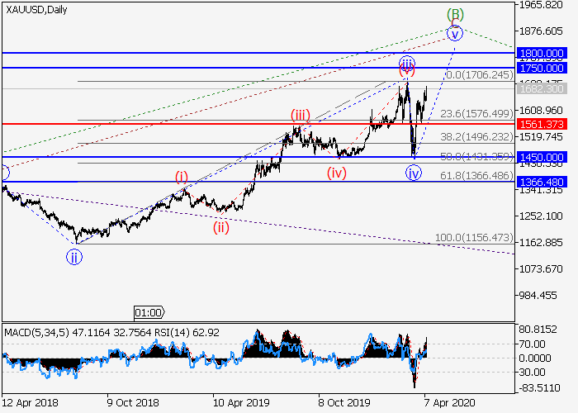
Task: Select the blue circled wave ii marker
Action: 74,257
